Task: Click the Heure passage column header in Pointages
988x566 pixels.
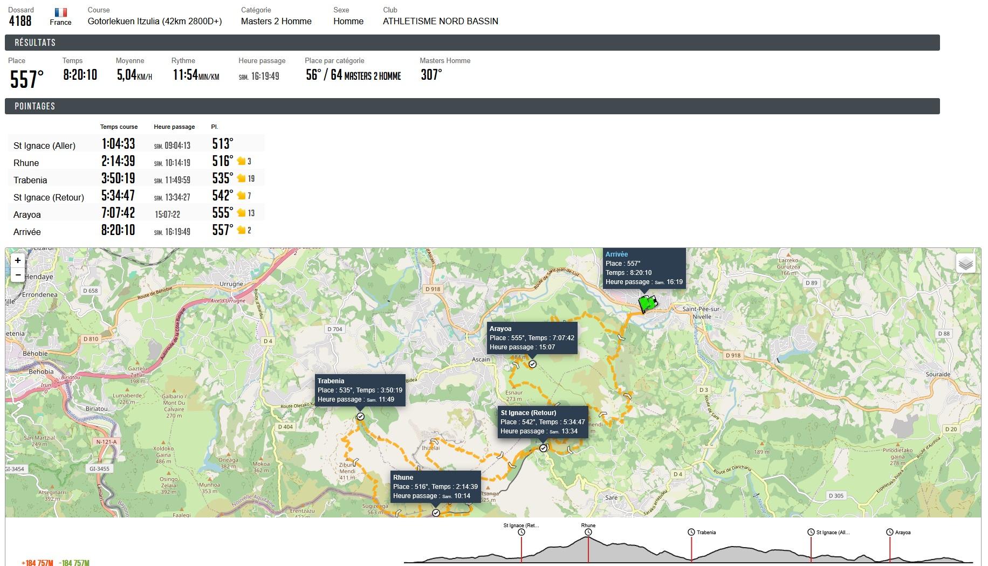Action: click(174, 127)
